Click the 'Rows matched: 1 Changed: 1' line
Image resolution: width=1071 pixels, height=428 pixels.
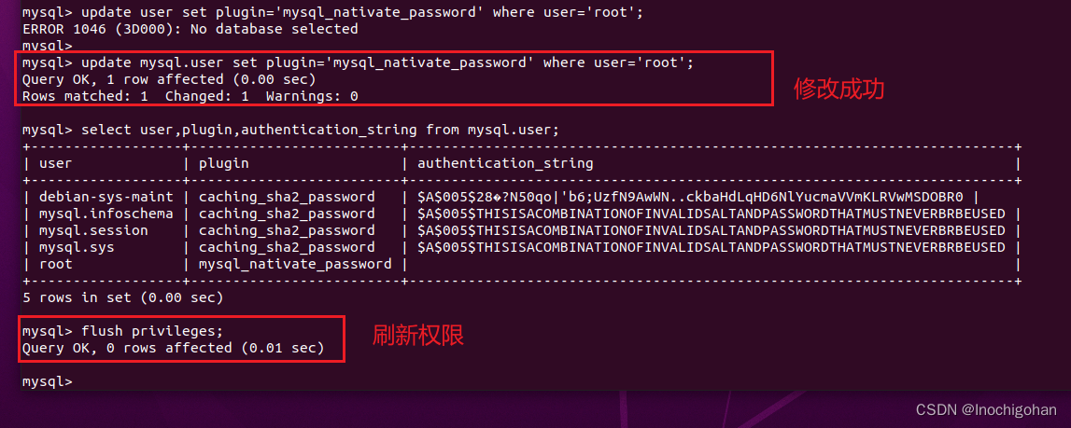190,96
